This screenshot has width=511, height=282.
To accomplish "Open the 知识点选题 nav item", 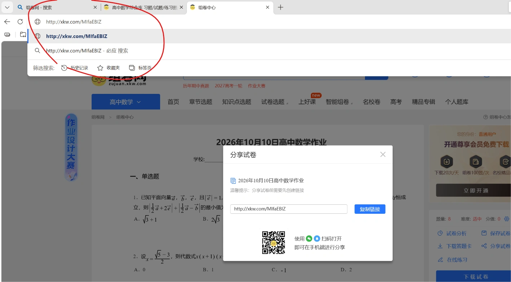I will tap(237, 102).
